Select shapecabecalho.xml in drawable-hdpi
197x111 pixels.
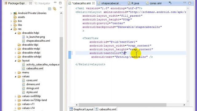pos(38,41)
